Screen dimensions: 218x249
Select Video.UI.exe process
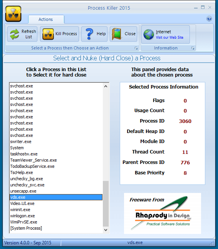[56, 204]
